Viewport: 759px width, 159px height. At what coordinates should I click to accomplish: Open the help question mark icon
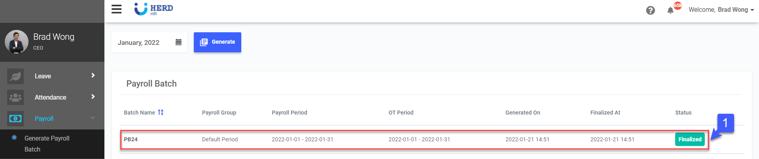(x=650, y=10)
